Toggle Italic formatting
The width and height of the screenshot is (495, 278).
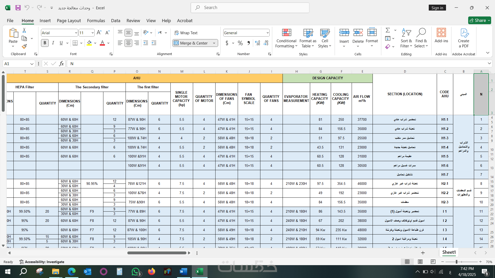[53, 43]
